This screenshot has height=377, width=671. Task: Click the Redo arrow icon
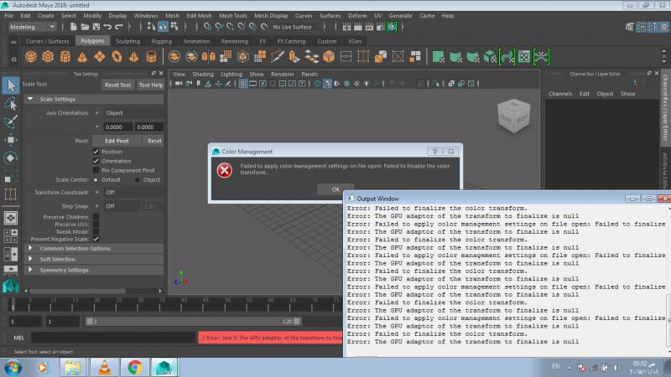[x=119, y=27]
